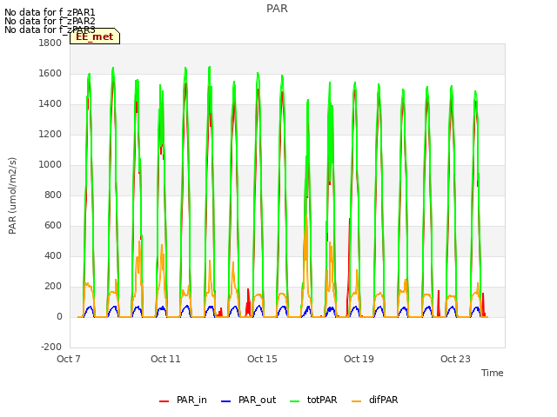Screen dimensions: 557x417
Task: Click the 1400 y-axis tick label
Action: [50, 104]
